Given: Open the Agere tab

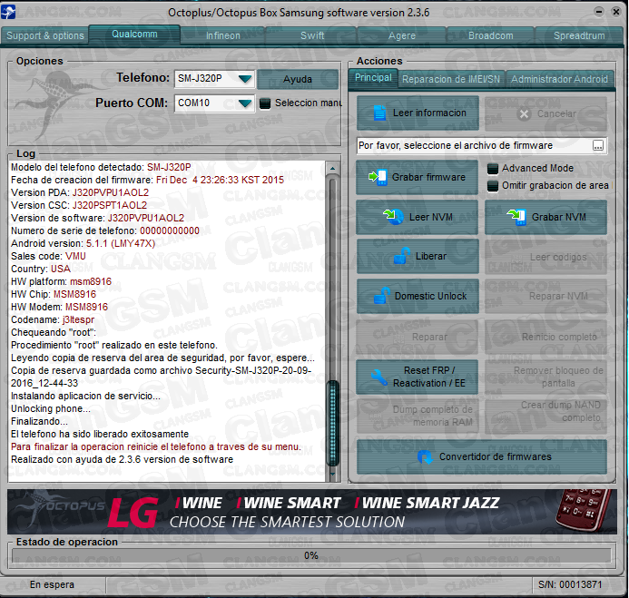Looking at the screenshot, I should [401, 35].
